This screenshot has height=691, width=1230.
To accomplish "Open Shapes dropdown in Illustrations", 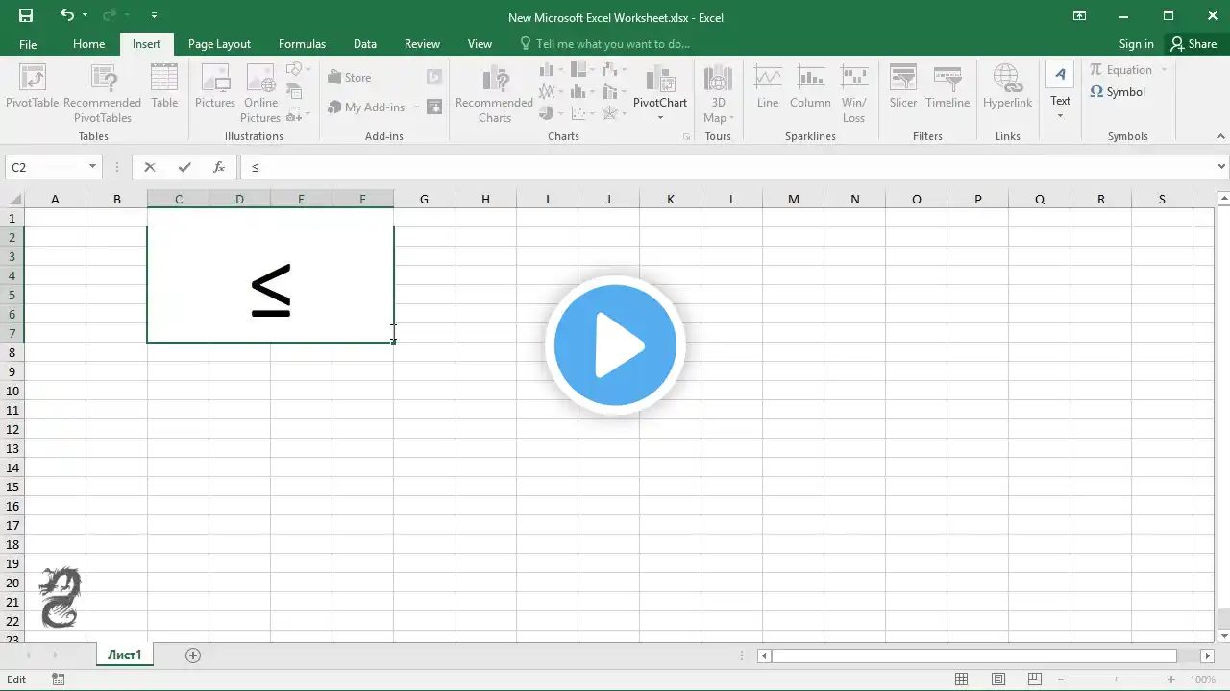I will click(x=299, y=69).
